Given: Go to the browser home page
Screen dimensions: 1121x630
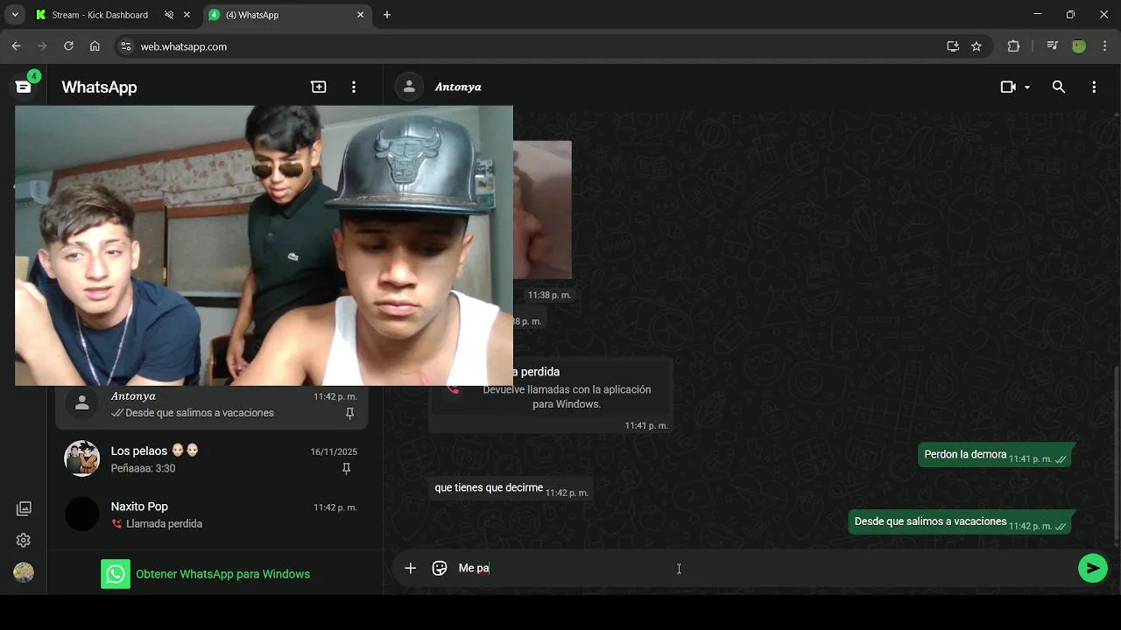Looking at the screenshot, I should click(95, 46).
